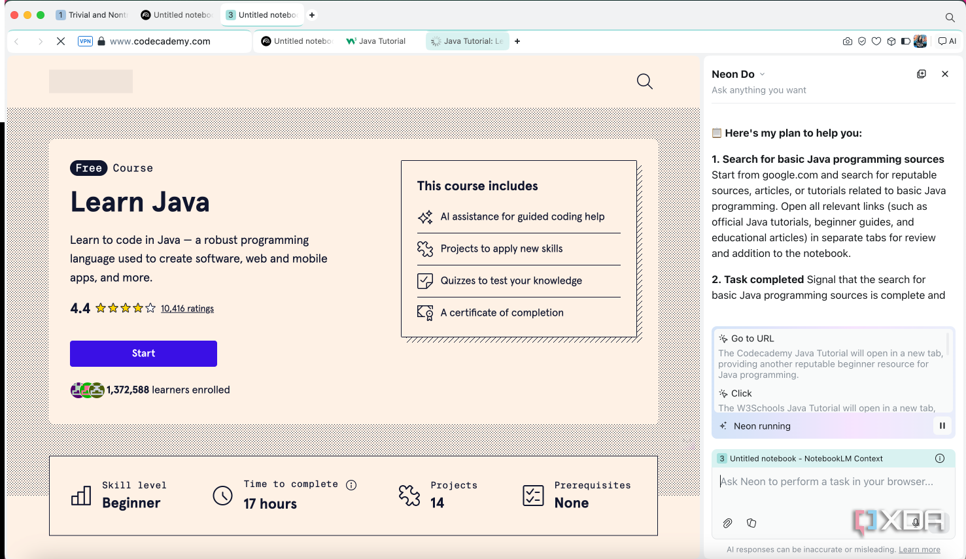
Task: Open new chat icon in Neon panel
Action: (922, 74)
